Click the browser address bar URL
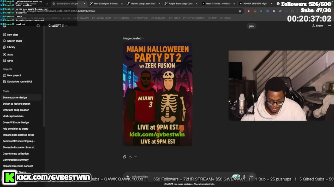The height and width of the screenshot is (187, 334). point(61,11)
